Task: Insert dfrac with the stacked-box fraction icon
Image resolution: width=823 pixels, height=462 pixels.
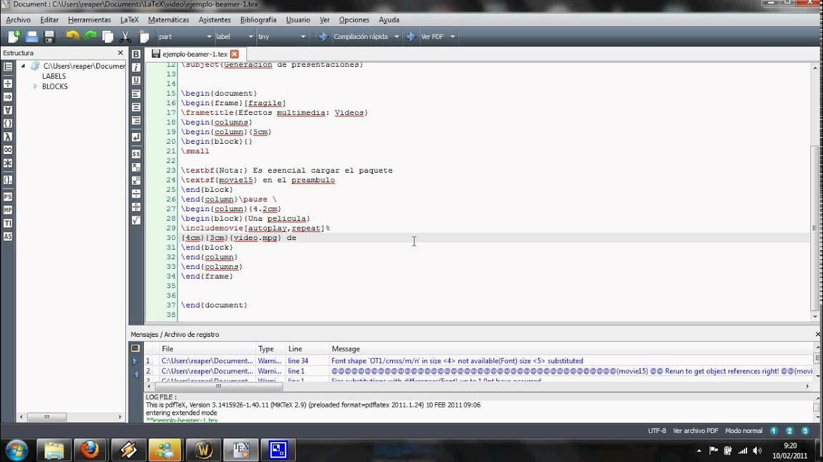Action: pyautogui.click(x=136, y=207)
